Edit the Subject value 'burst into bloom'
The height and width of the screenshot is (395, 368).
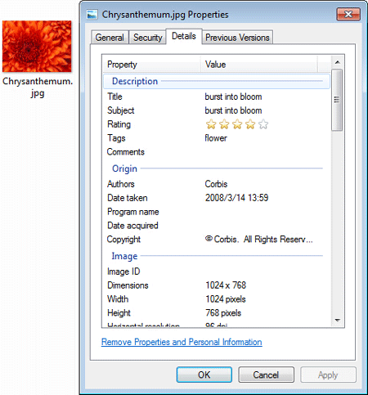(233, 110)
